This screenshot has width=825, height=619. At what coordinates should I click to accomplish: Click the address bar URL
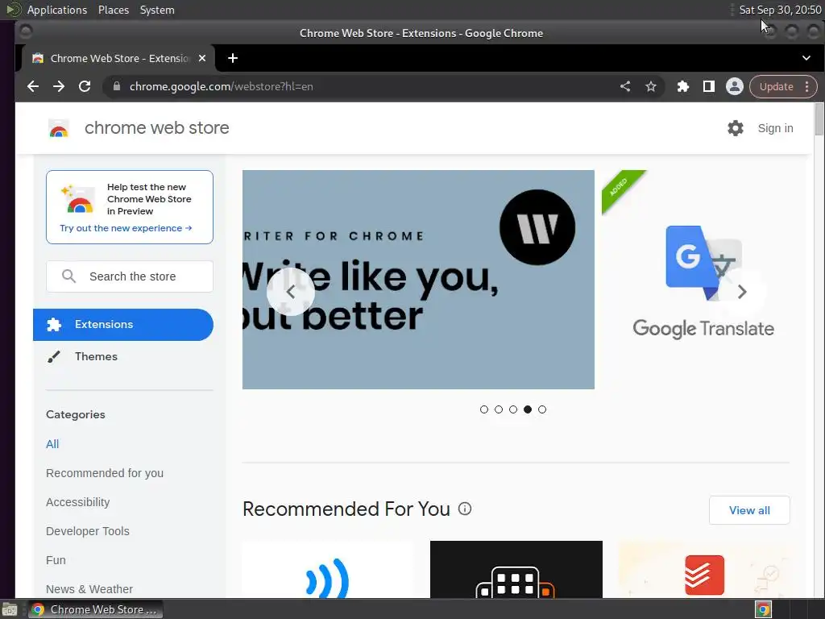tap(221, 86)
